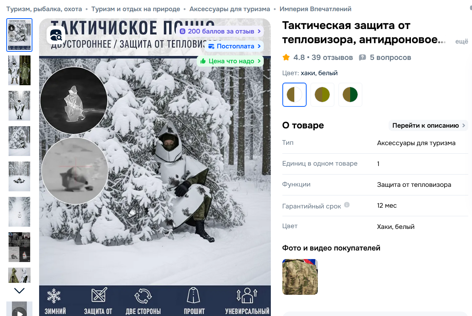Select the second product image thumbnail
472x316 pixels.
click(x=19, y=70)
